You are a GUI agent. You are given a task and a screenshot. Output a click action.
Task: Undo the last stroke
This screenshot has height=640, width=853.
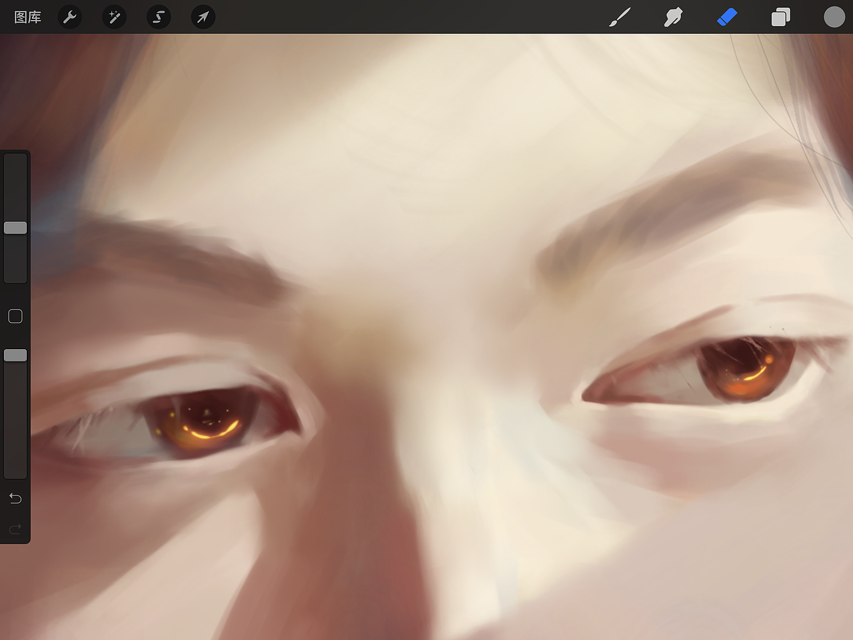point(15,499)
